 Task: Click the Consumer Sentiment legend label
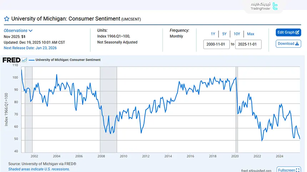[68, 60]
